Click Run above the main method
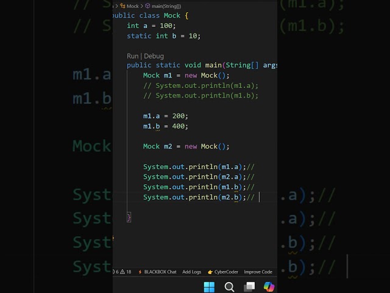The width and height of the screenshot is (390, 293). (x=133, y=56)
